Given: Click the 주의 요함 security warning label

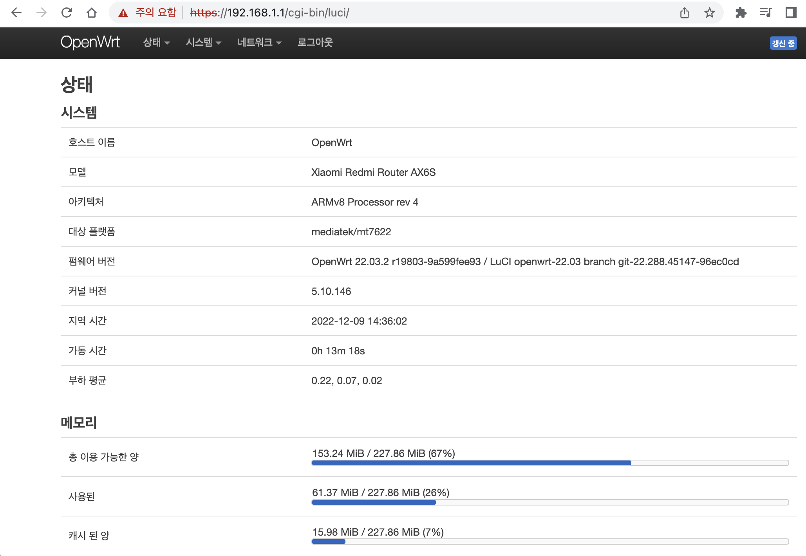Looking at the screenshot, I should [x=156, y=13].
